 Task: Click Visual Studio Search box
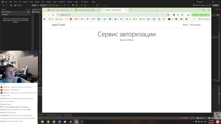(85, 2)
